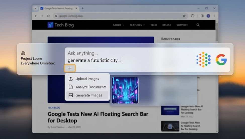Reload the page with refresh icon
Screen dimensions: 245x139
[48, 16]
